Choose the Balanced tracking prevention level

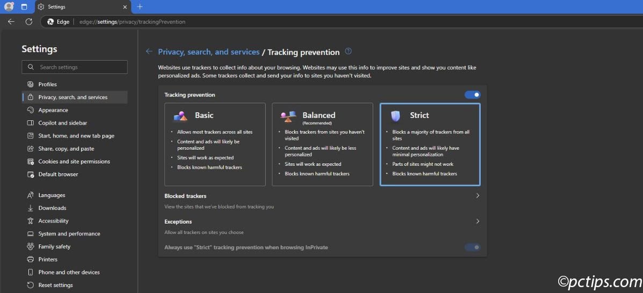tap(322, 144)
